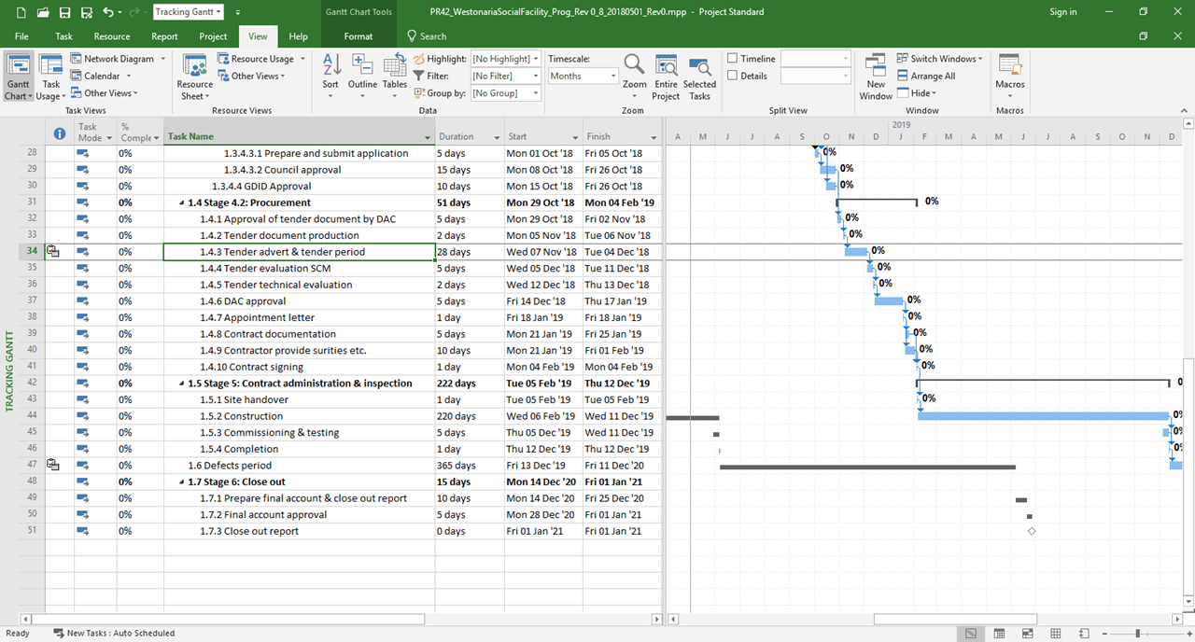Open the Help tab
Screen dimensions: 1195x642
[298, 36]
